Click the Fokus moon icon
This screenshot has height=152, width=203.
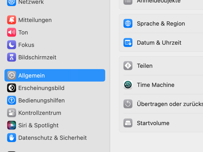click(12, 45)
